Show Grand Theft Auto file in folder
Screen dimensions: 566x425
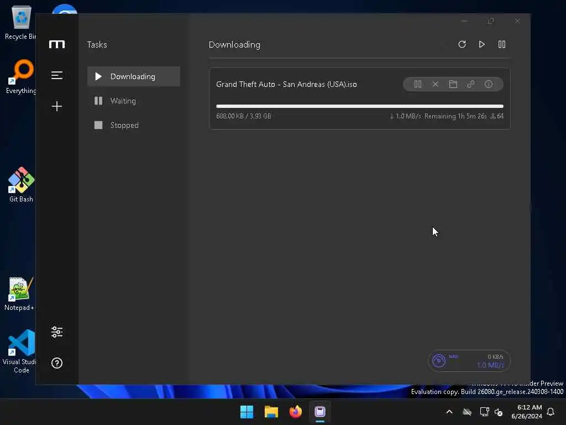(453, 84)
